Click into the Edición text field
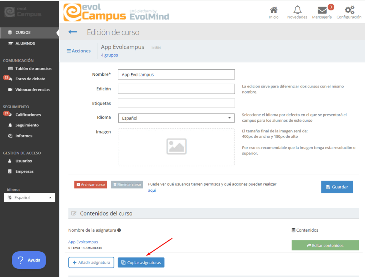 [176, 89]
